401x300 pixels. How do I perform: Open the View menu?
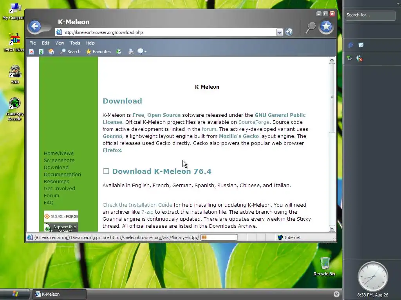(60, 43)
